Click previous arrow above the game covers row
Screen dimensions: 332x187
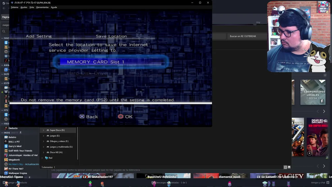point(318,111)
